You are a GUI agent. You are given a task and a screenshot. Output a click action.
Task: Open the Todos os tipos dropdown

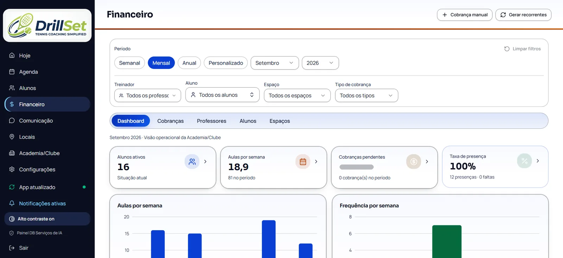pyautogui.click(x=367, y=96)
